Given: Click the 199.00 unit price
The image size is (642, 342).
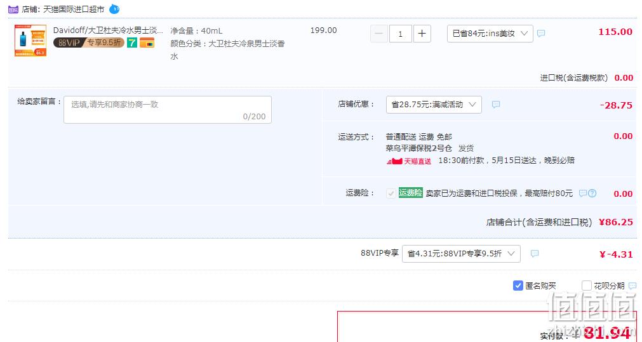Looking at the screenshot, I should (x=323, y=30).
